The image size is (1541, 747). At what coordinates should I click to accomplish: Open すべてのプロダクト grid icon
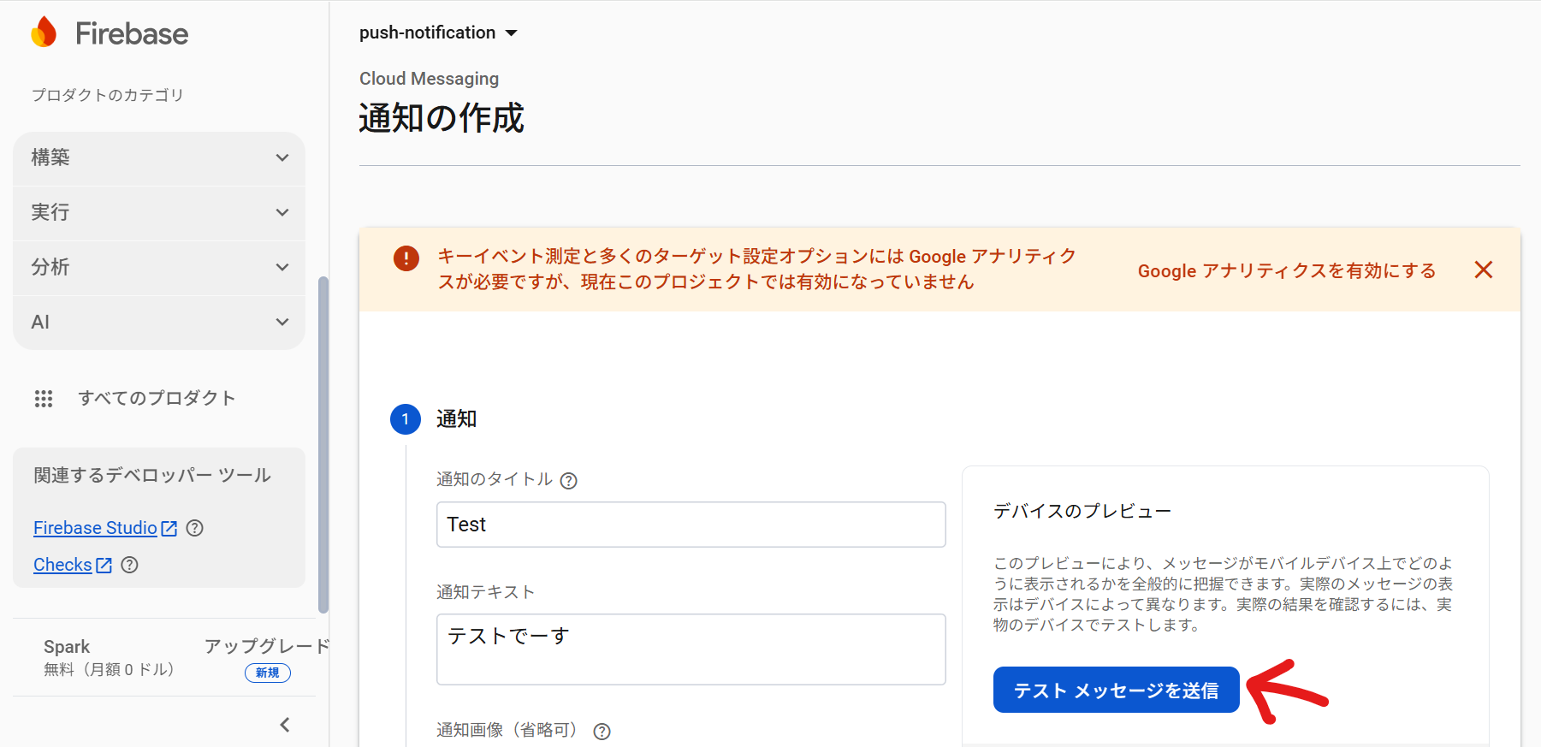[x=44, y=398]
